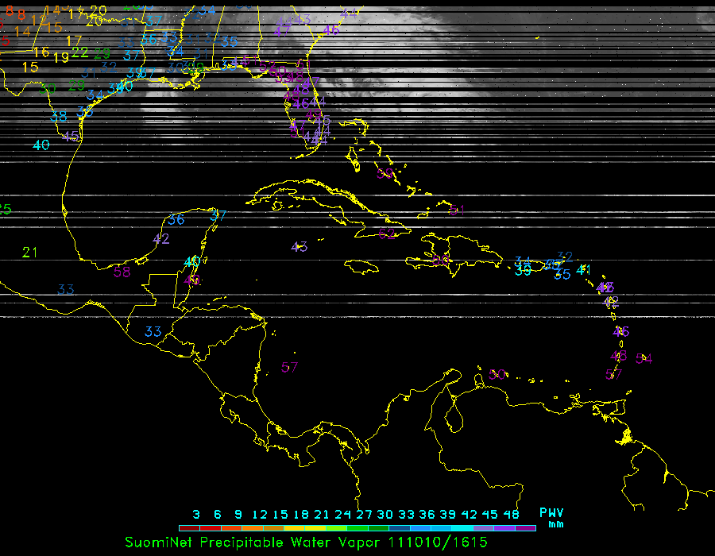
Task: Click the green swatch under legend 24
Action: pos(343,527)
